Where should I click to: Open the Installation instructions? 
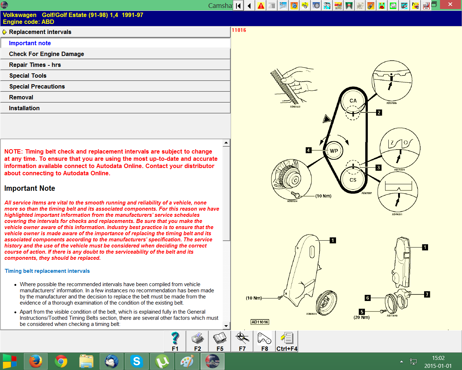coord(115,108)
